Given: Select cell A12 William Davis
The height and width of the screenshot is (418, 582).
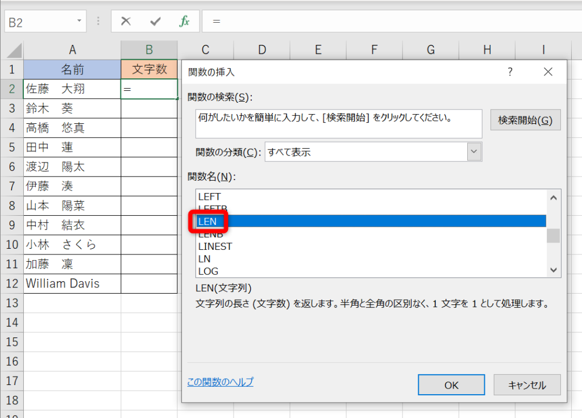Looking at the screenshot, I should tap(72, 283).
